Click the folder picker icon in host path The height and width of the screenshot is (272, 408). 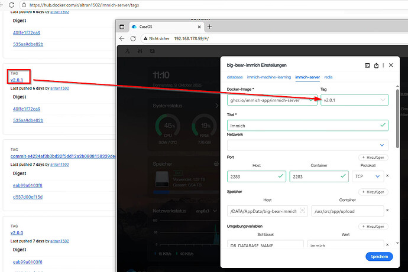303,210
